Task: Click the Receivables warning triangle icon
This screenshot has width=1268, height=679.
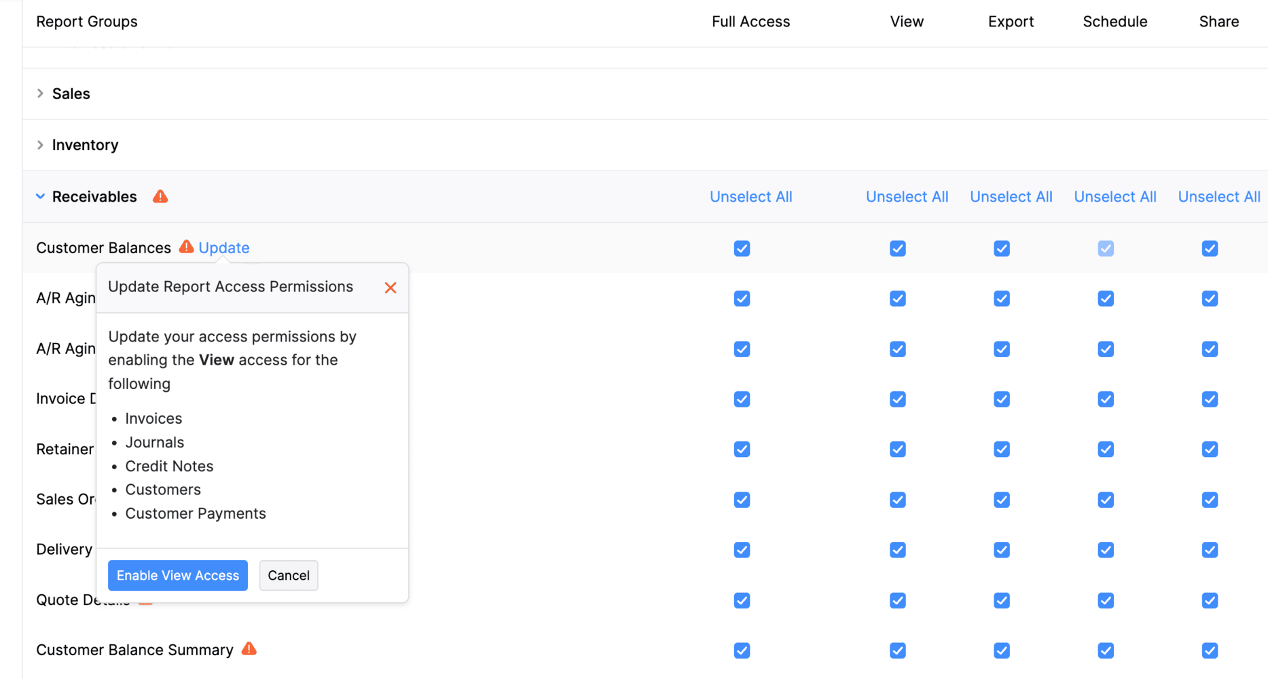Action: tap(160, 197)
